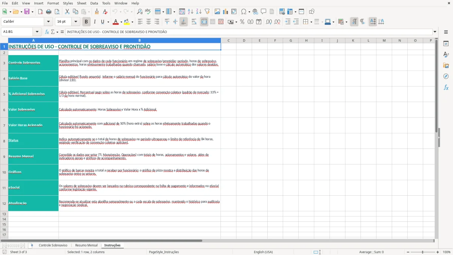Click English (USA) language status
Viewport: 453px width, 255px height.
point(263,252)
